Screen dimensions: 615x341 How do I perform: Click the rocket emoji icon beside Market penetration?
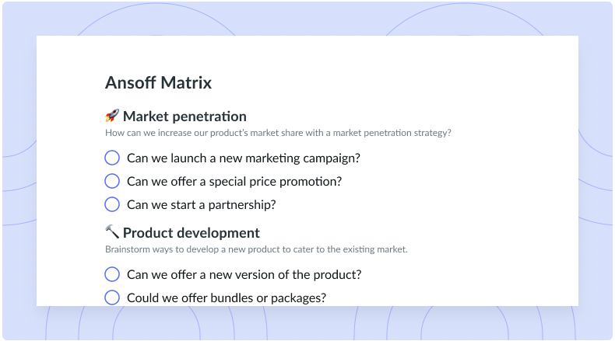(x=112, y=116)
